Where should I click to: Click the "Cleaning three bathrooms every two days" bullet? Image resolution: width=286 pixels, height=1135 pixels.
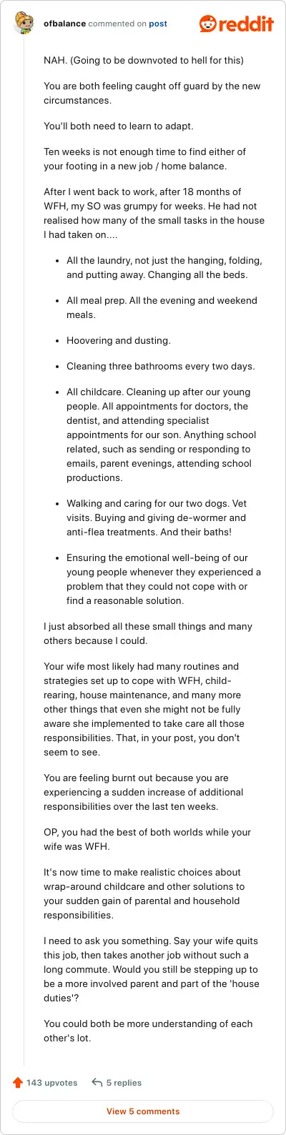click(161, 366)
